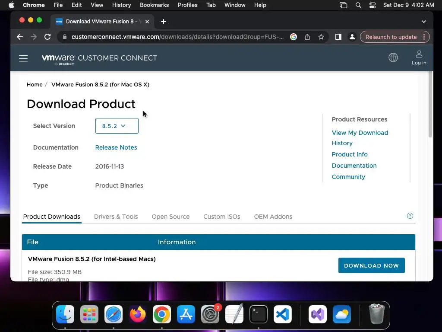
Task: Click the Google icon in address bar
Action: click(294, 37)
